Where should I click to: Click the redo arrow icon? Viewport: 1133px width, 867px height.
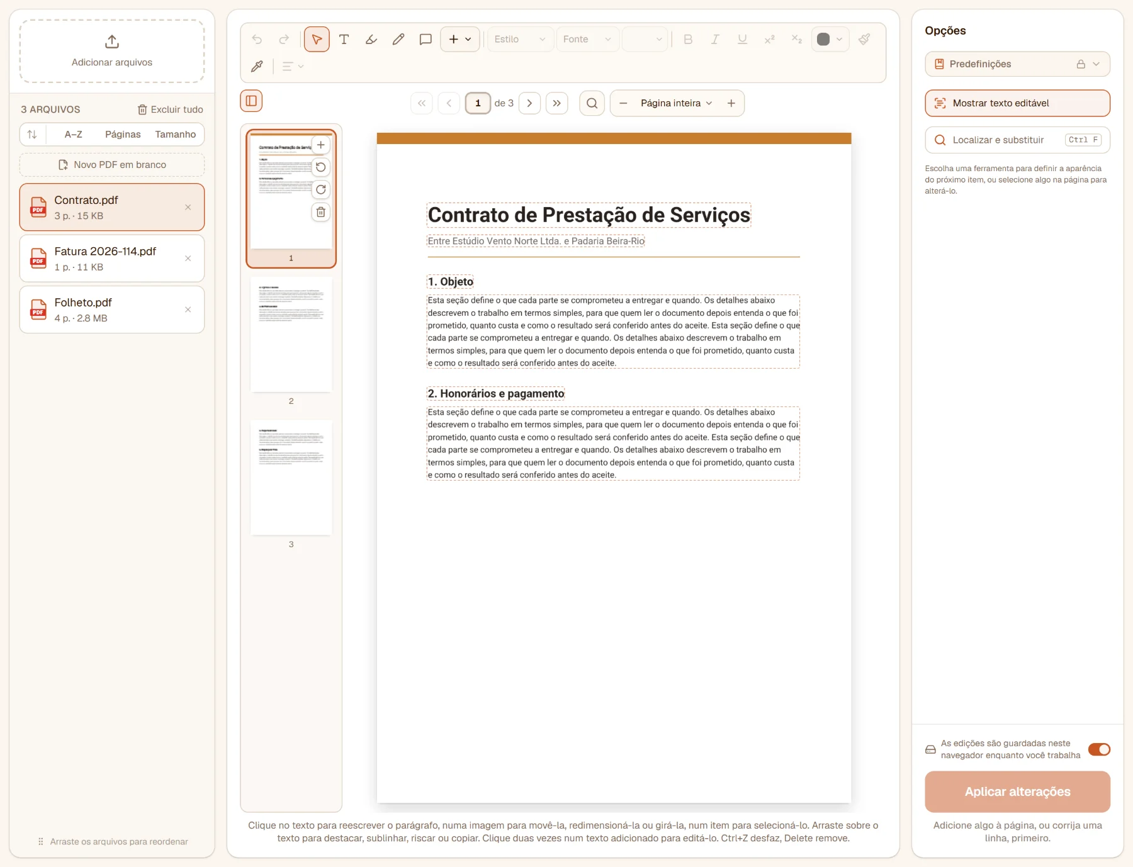[x=284, y=39]
